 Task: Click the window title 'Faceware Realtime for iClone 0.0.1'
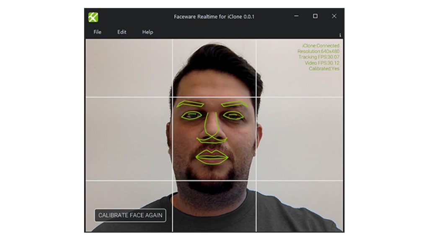coord(214,17)
